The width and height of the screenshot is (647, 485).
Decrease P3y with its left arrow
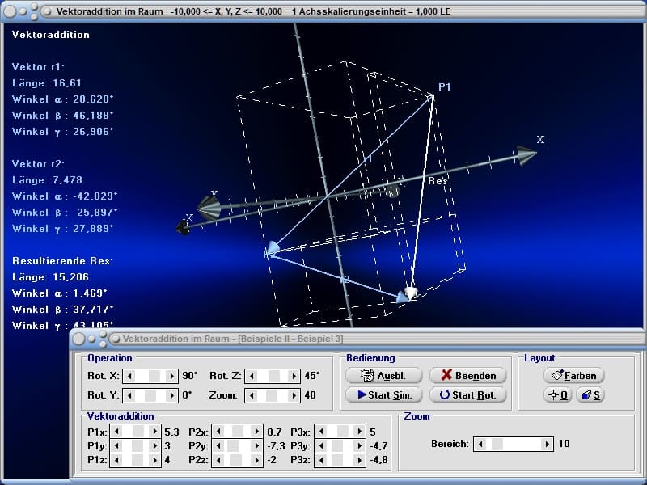coord(320,445)
